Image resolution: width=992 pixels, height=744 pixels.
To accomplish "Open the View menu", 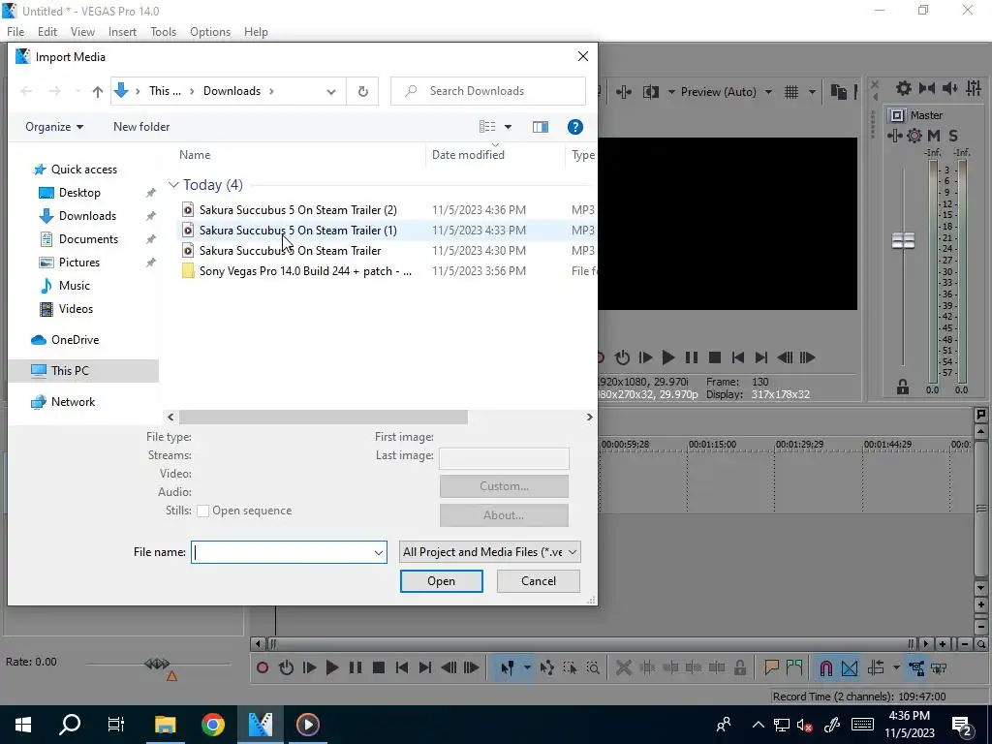I will [x=83, y=32].
